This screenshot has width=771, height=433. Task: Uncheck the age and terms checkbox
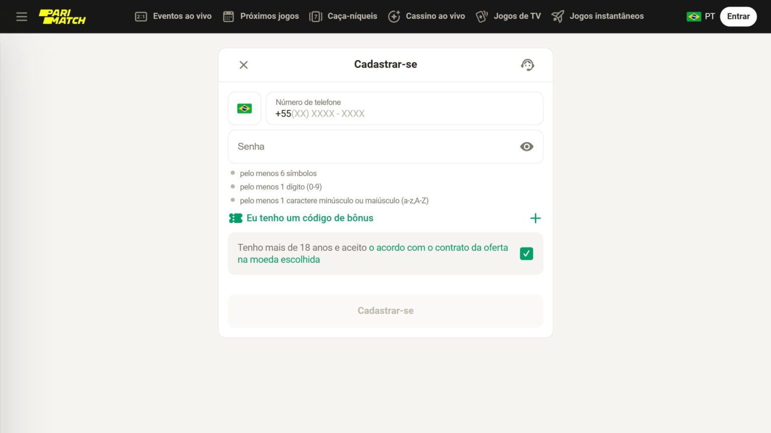[527, 254]
